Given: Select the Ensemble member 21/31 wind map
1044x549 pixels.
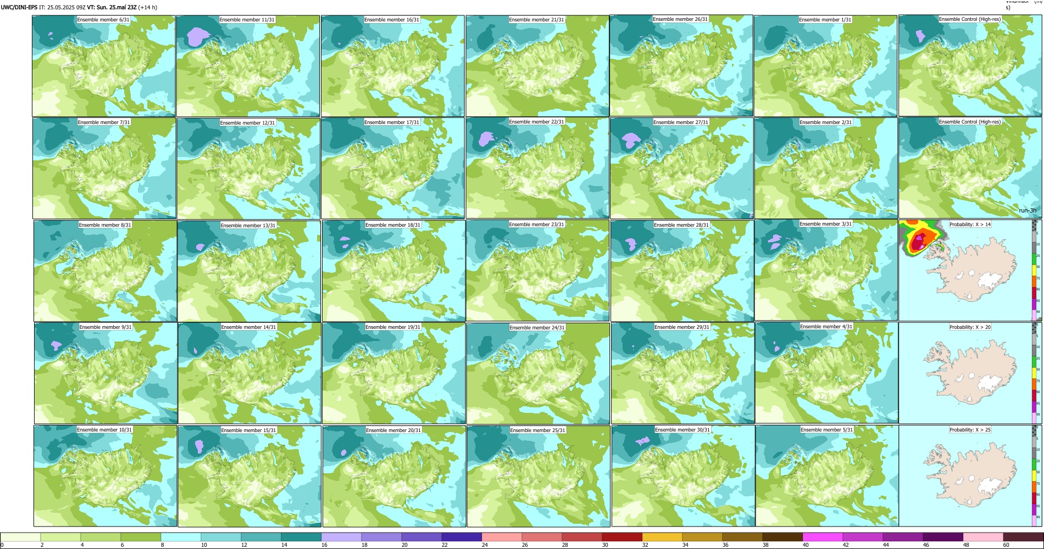Looking at the screenshot, I should [537, 66].
